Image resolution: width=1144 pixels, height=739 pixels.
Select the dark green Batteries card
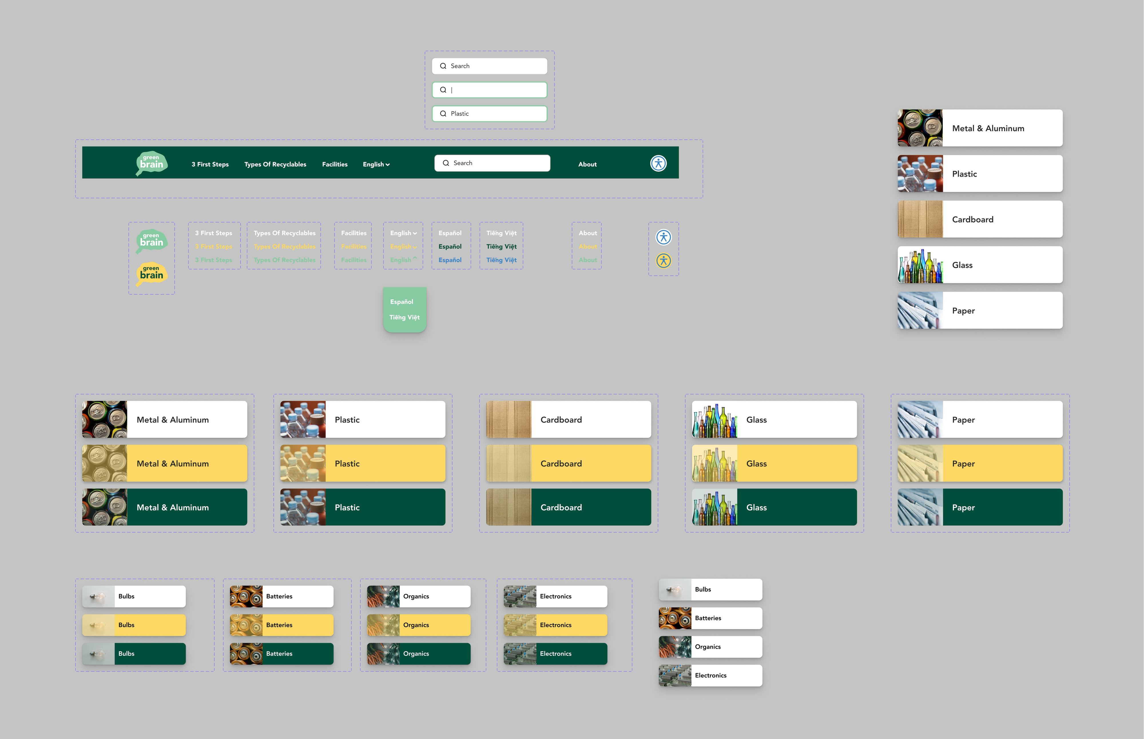pyautogui.click(x=282, y=653)
